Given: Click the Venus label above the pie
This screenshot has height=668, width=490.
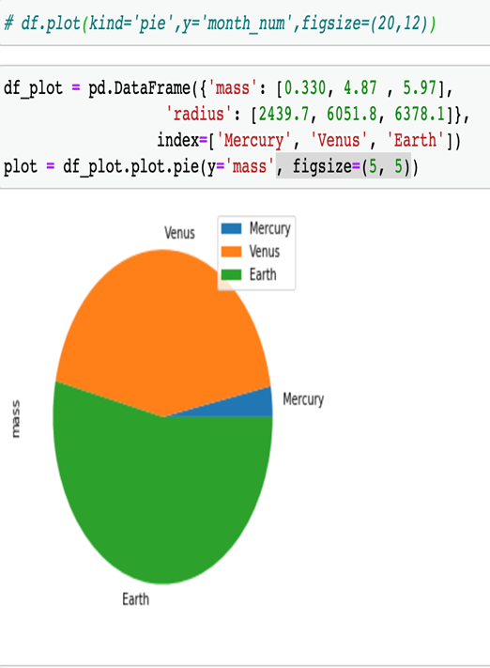Looking at the screenshot, I should click(x=179, y=233).
